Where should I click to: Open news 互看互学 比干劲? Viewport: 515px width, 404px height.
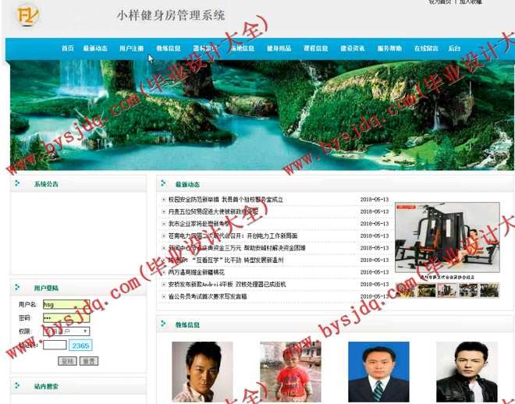226,260
